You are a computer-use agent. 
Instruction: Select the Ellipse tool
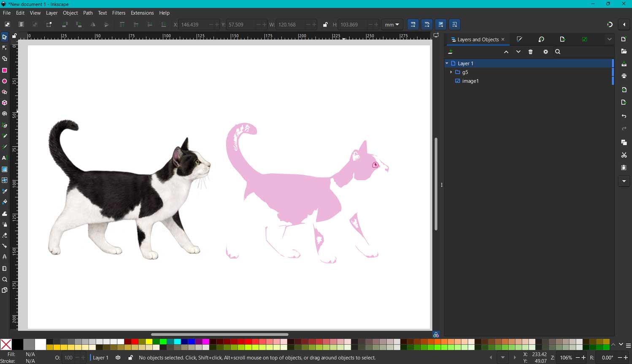point(5,81)
